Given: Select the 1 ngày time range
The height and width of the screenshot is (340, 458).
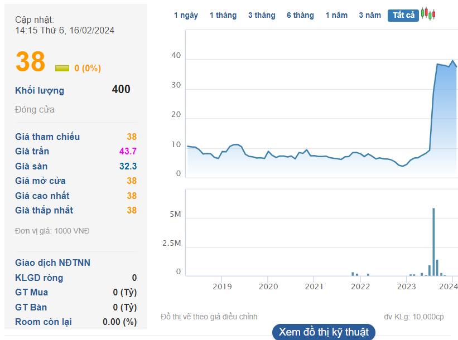Looking at the screenshot, I should 186,15.
